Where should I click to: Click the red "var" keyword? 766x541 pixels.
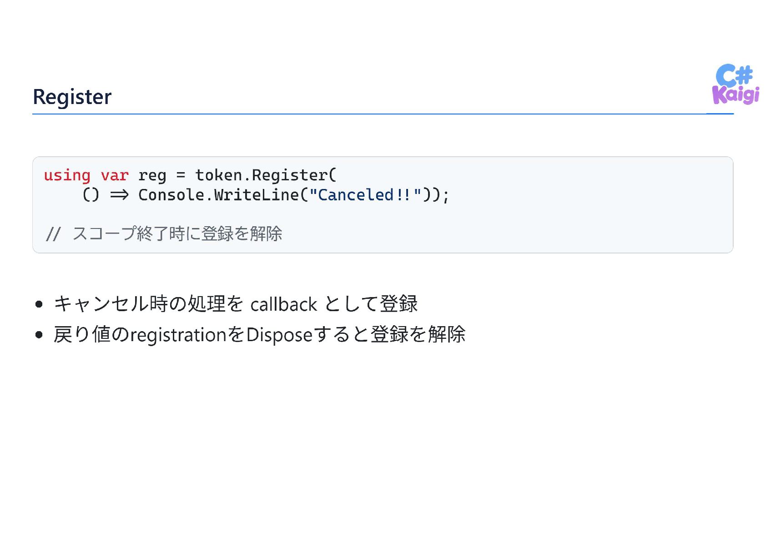(115, 176)
